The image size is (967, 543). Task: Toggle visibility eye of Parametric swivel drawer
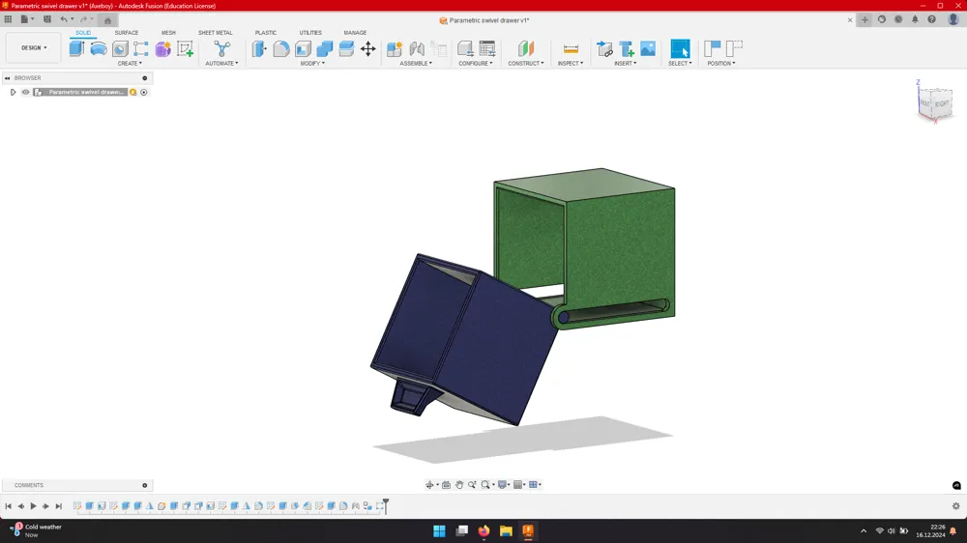point(25,93)
